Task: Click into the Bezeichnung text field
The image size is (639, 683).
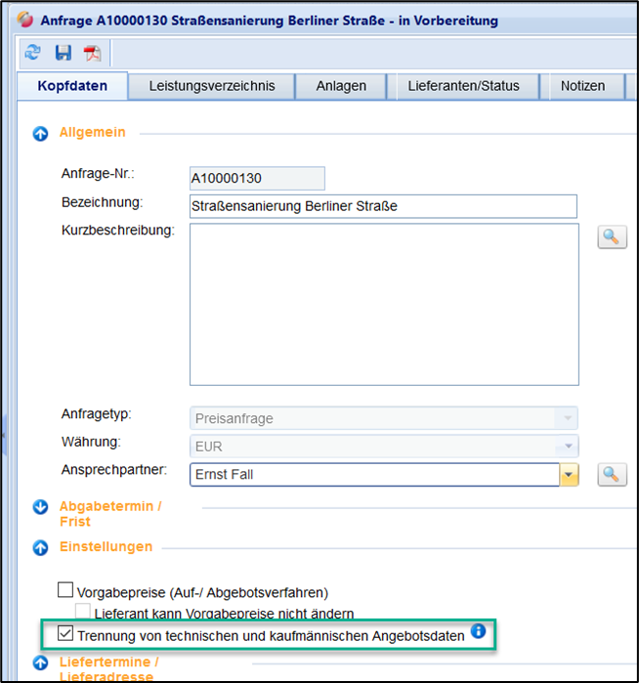Action: coord(382,205)
